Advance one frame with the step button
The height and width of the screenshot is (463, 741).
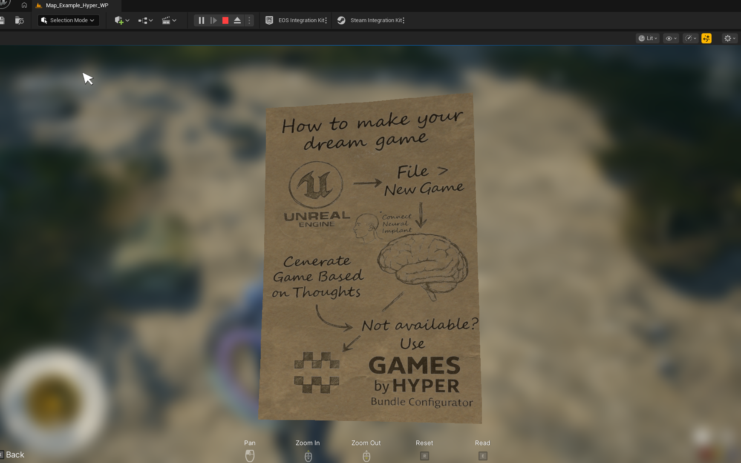(x=213, y=20)
